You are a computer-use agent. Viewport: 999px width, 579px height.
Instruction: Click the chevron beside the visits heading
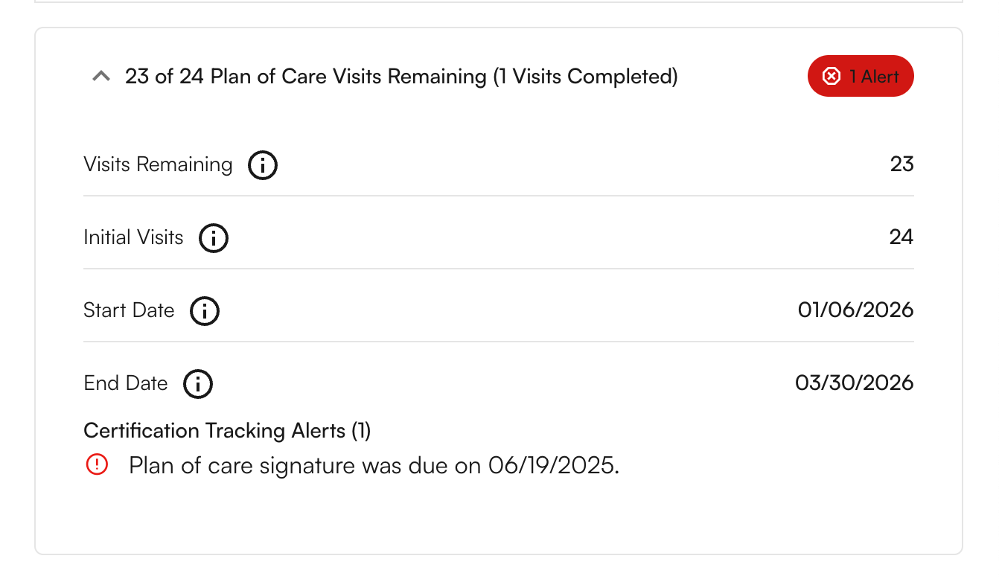[x=100, y=76]
